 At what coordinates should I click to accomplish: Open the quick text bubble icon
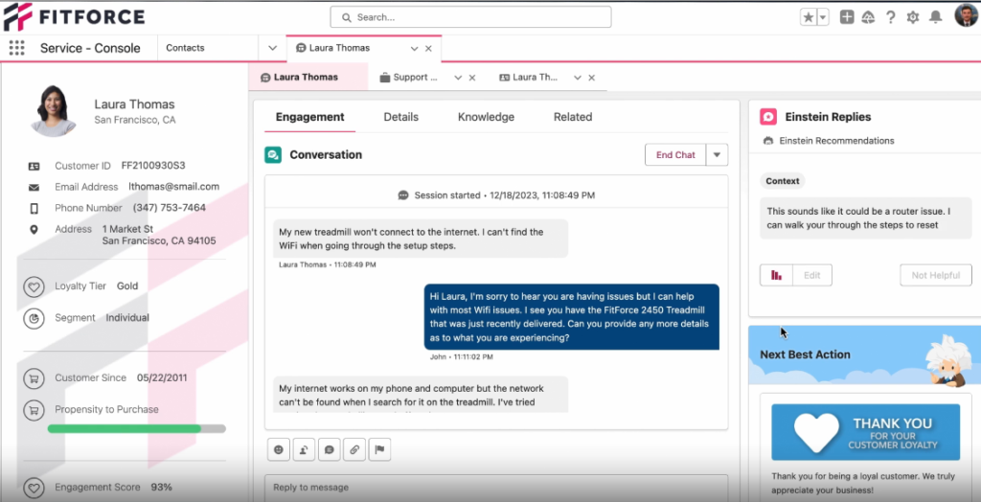coord(330,449)
